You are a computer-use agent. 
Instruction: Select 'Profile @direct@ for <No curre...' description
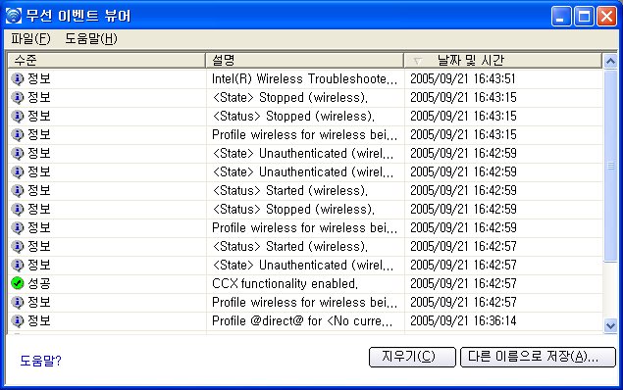click(302, 321)
